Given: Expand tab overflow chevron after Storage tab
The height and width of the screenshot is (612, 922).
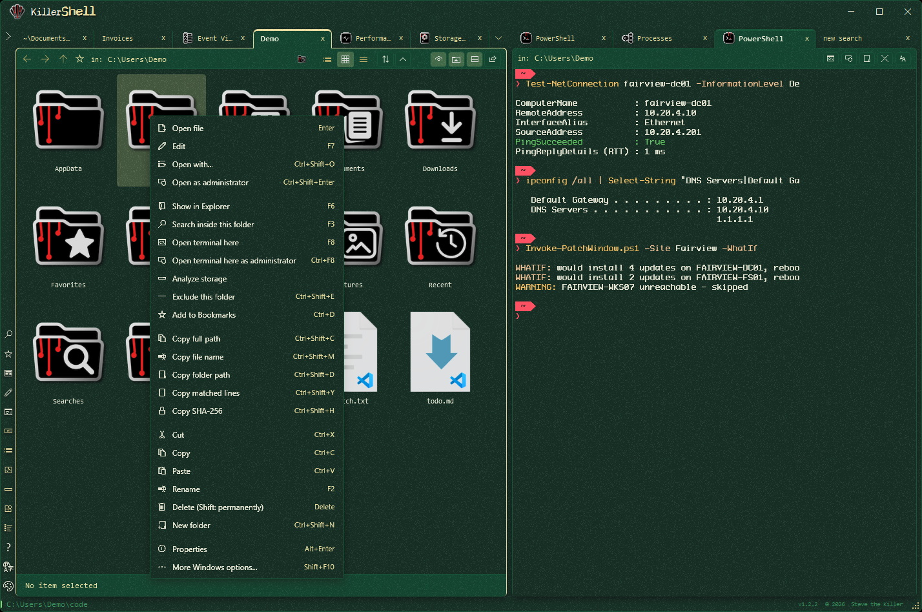Looking at the screenshot, I should pyautogui.click(x=498, y=38).
